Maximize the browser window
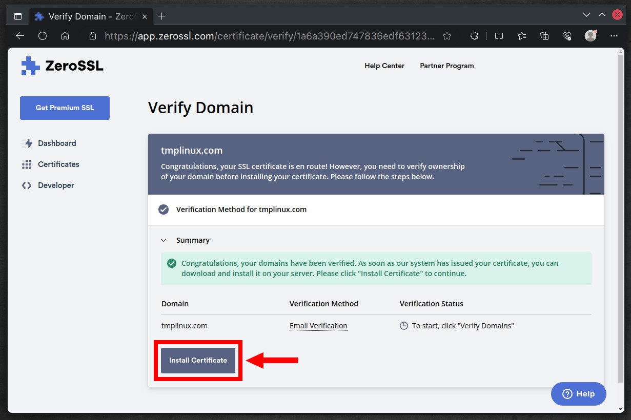Image resolution: width=631 pixels, height=420 pixels. pyautogui.click(x=602, y=15)
